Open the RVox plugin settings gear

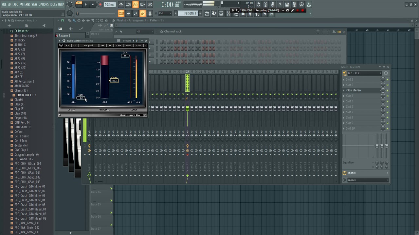click(x=64, y=41)
